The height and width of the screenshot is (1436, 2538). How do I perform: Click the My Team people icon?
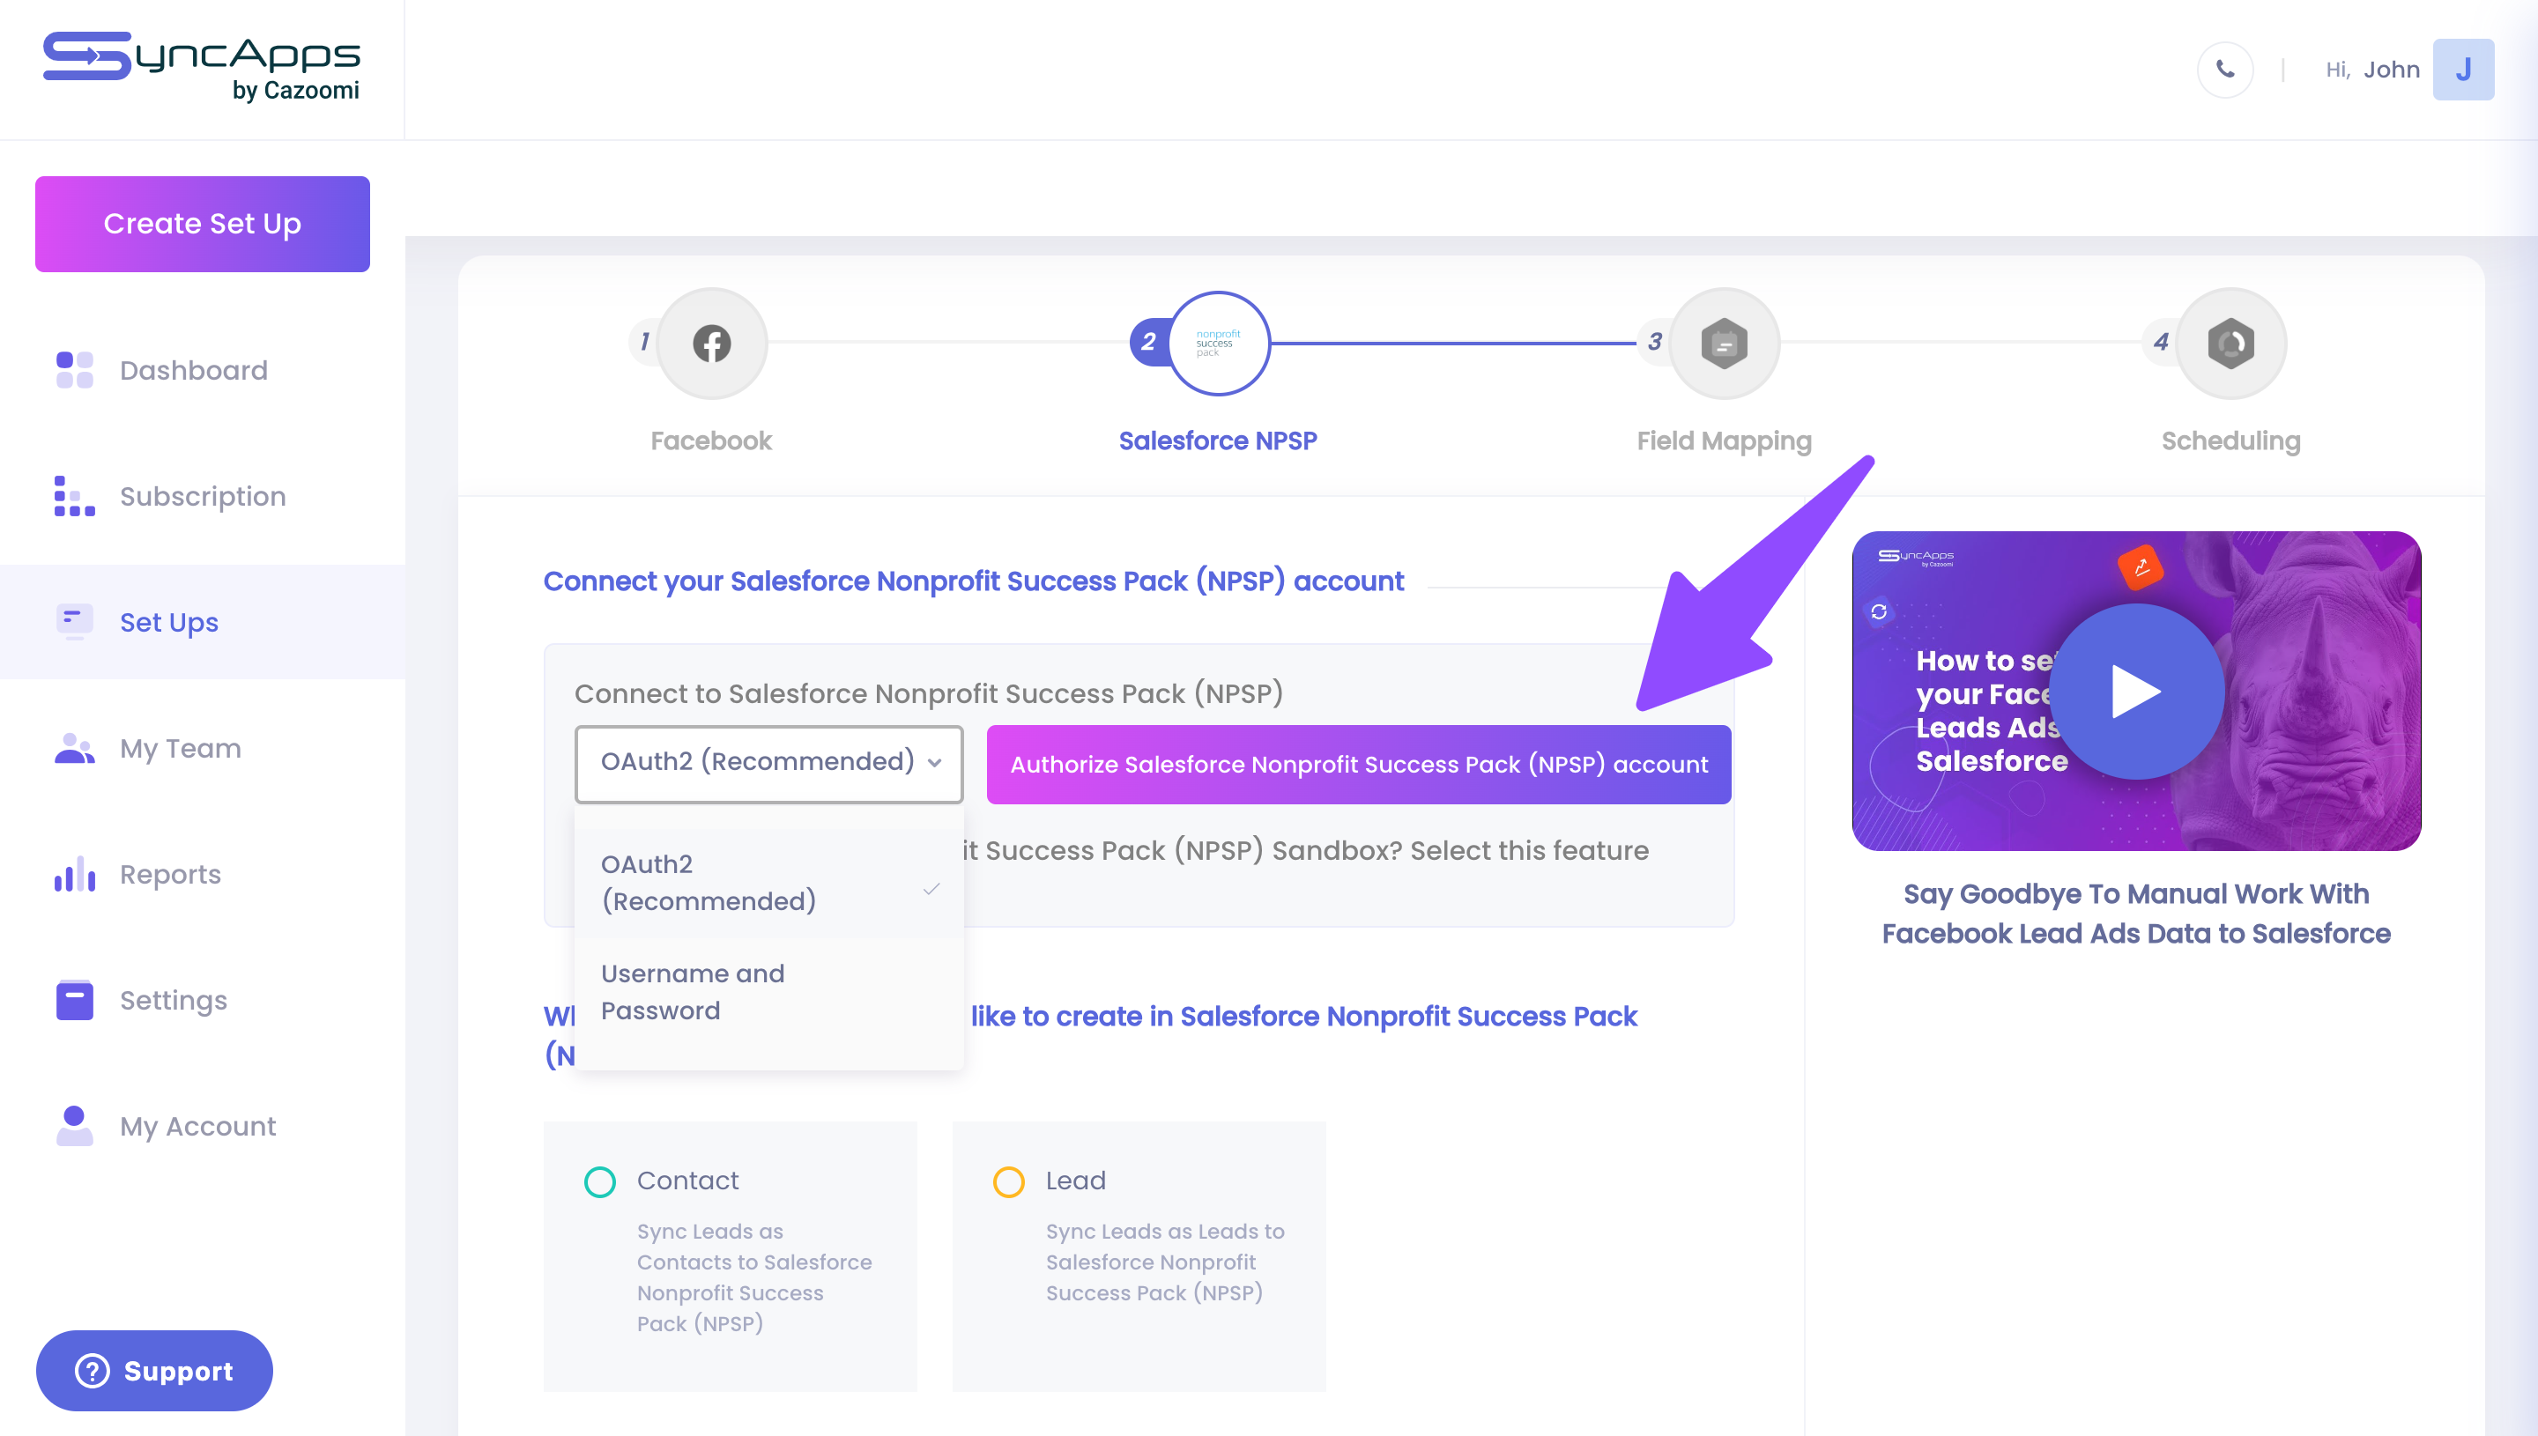(x=74, y=749)
